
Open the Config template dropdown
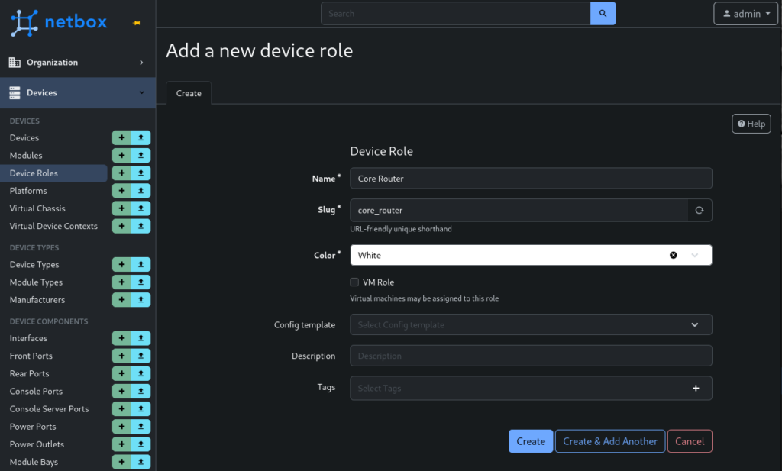click(x=694, y=324)
